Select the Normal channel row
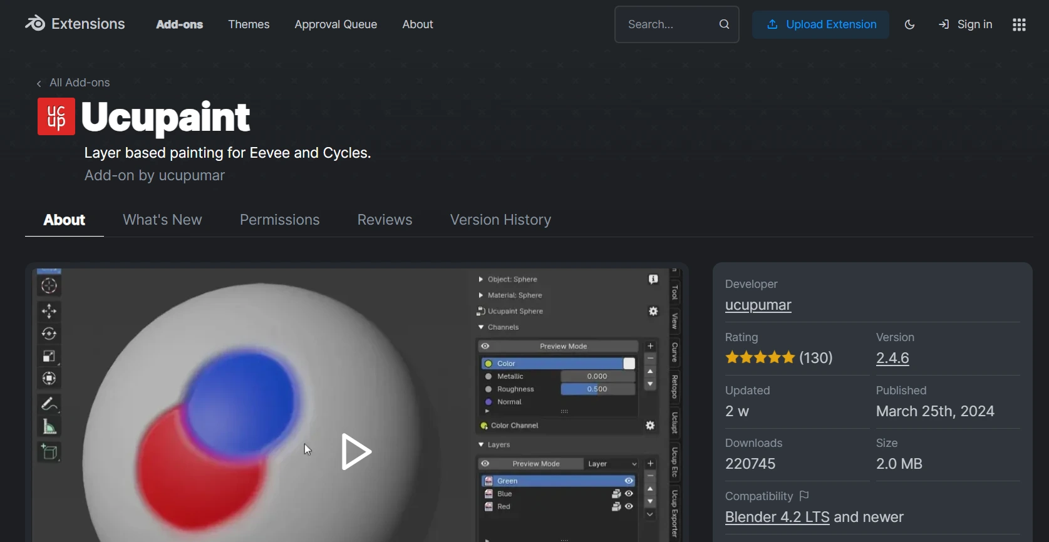The image size is (1049, 542). tap(559, 402)
